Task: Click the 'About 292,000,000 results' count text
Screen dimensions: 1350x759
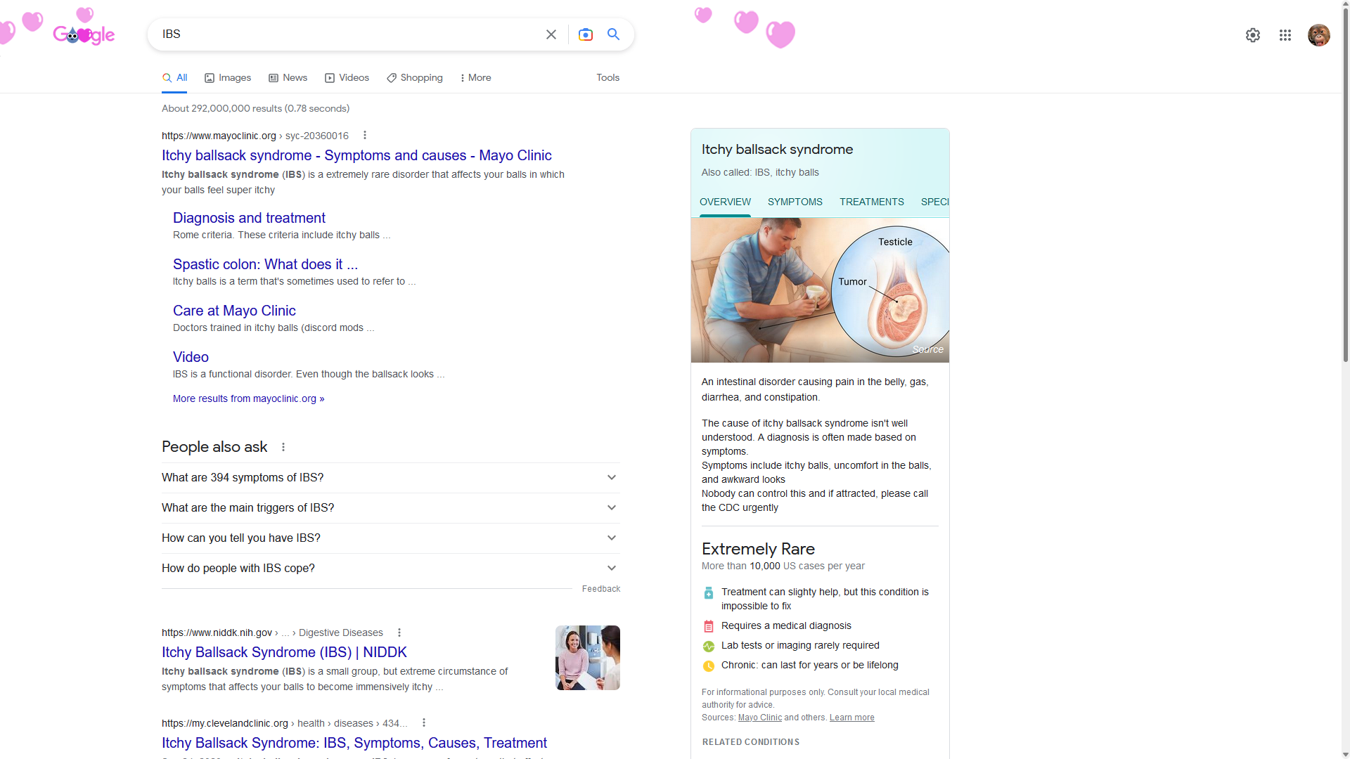Action: point(256,108)
